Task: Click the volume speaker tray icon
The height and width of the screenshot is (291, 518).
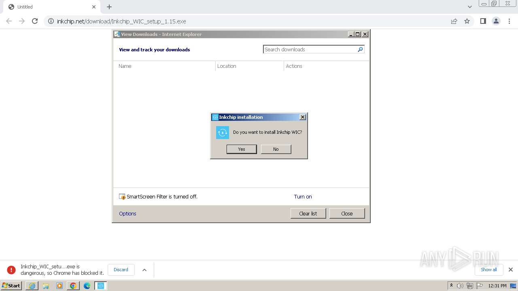Action: pyautogui.click(x=460, y=286)
